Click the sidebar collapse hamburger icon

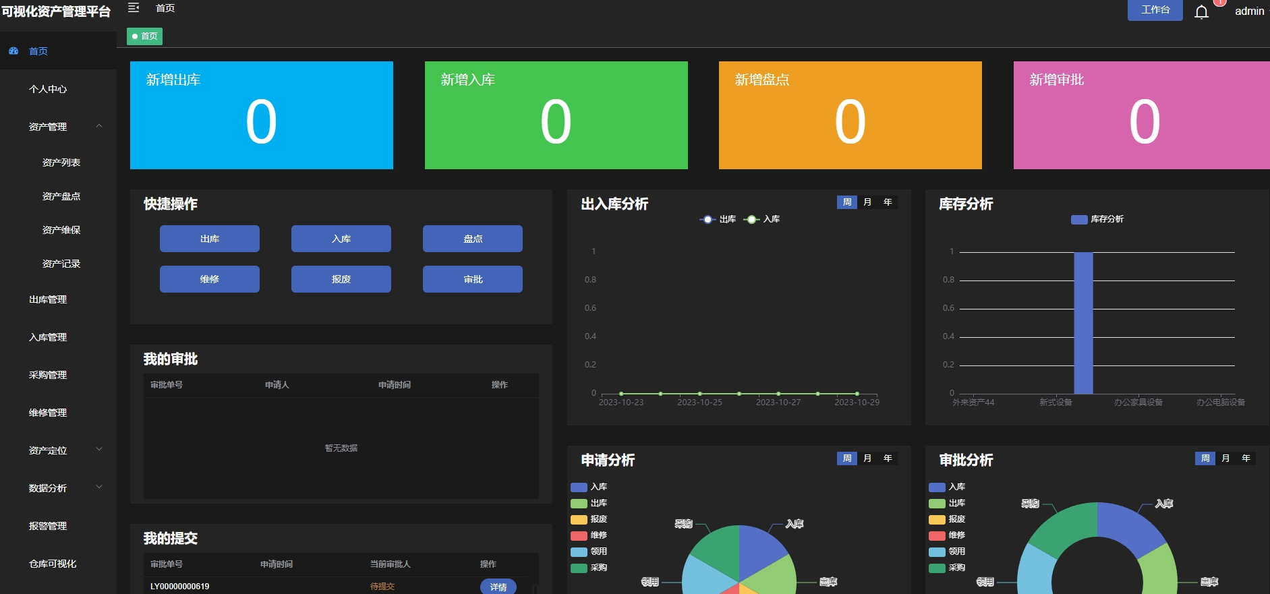(x=134, y=7)
